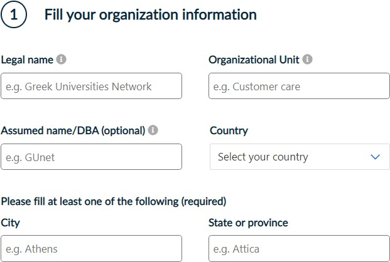
Task: Click the State or province label
Action: pyautogui.click(x=248, y=223)
